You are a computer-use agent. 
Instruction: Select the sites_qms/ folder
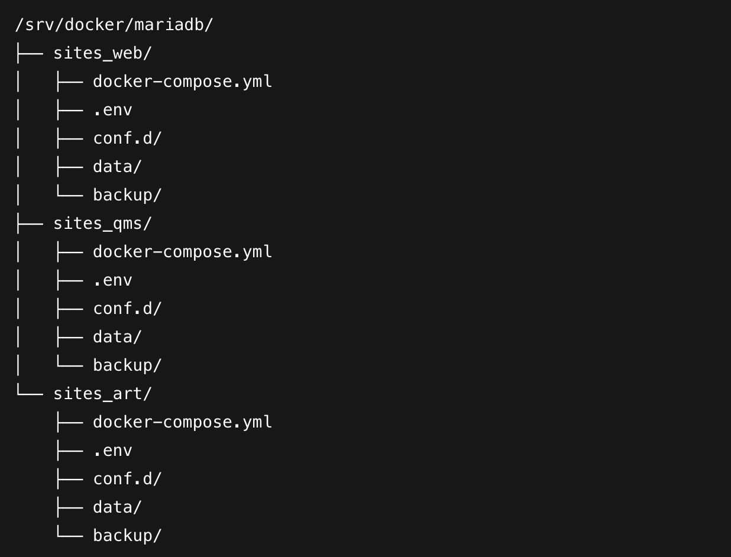(x=102, y=224)
